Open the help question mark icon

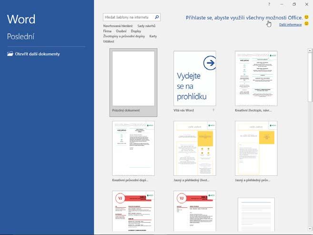(269, 4)
